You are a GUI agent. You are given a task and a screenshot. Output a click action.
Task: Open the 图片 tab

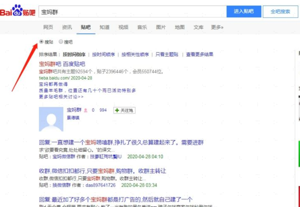coord(161,27)
